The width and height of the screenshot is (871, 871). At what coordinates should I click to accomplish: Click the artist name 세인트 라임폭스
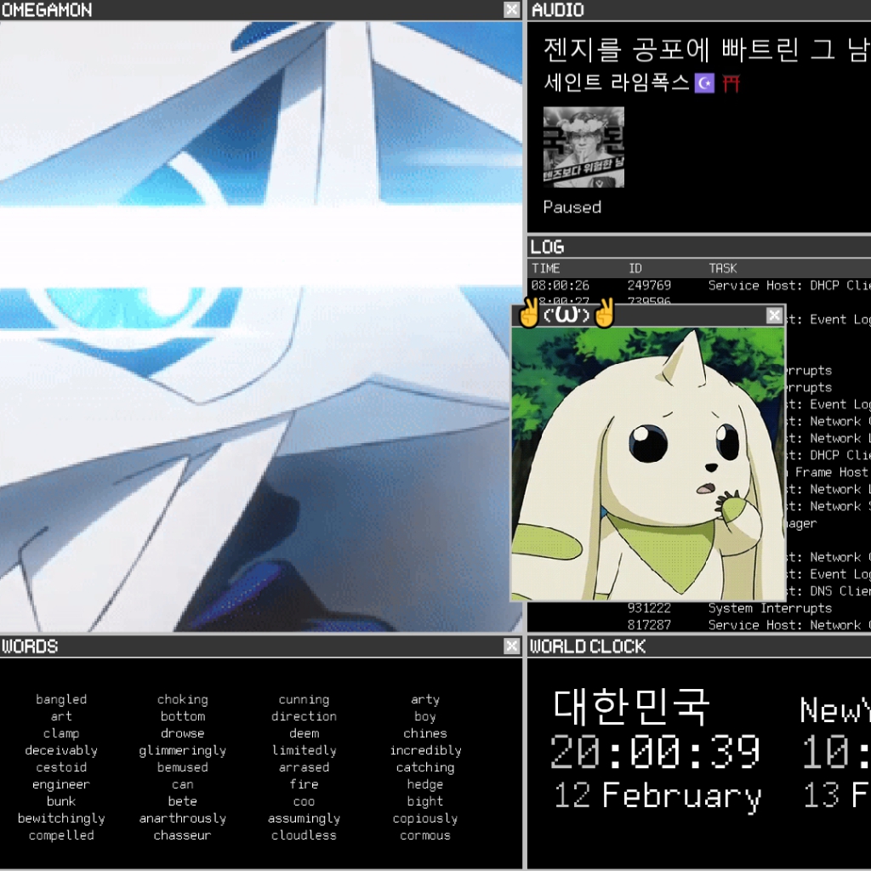616,83
